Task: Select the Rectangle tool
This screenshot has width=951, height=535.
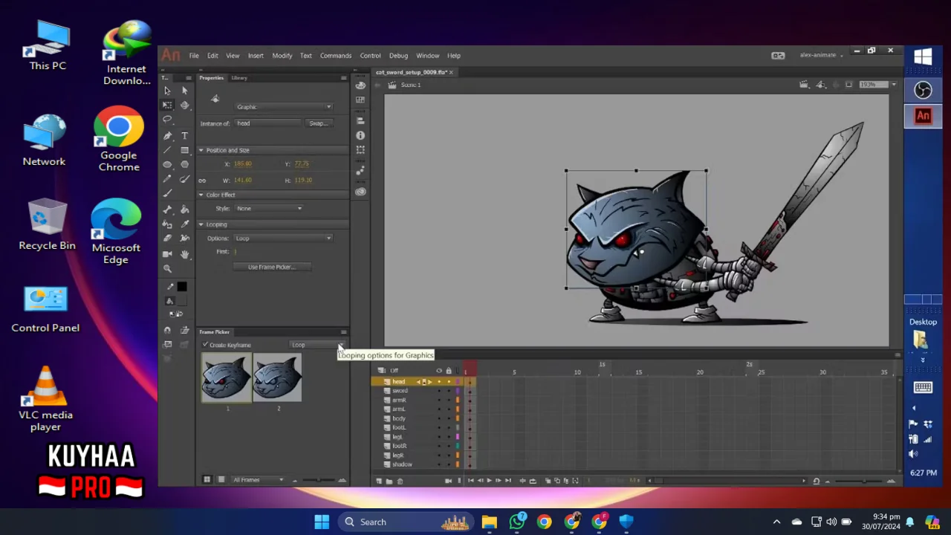Action: (184, 150)
